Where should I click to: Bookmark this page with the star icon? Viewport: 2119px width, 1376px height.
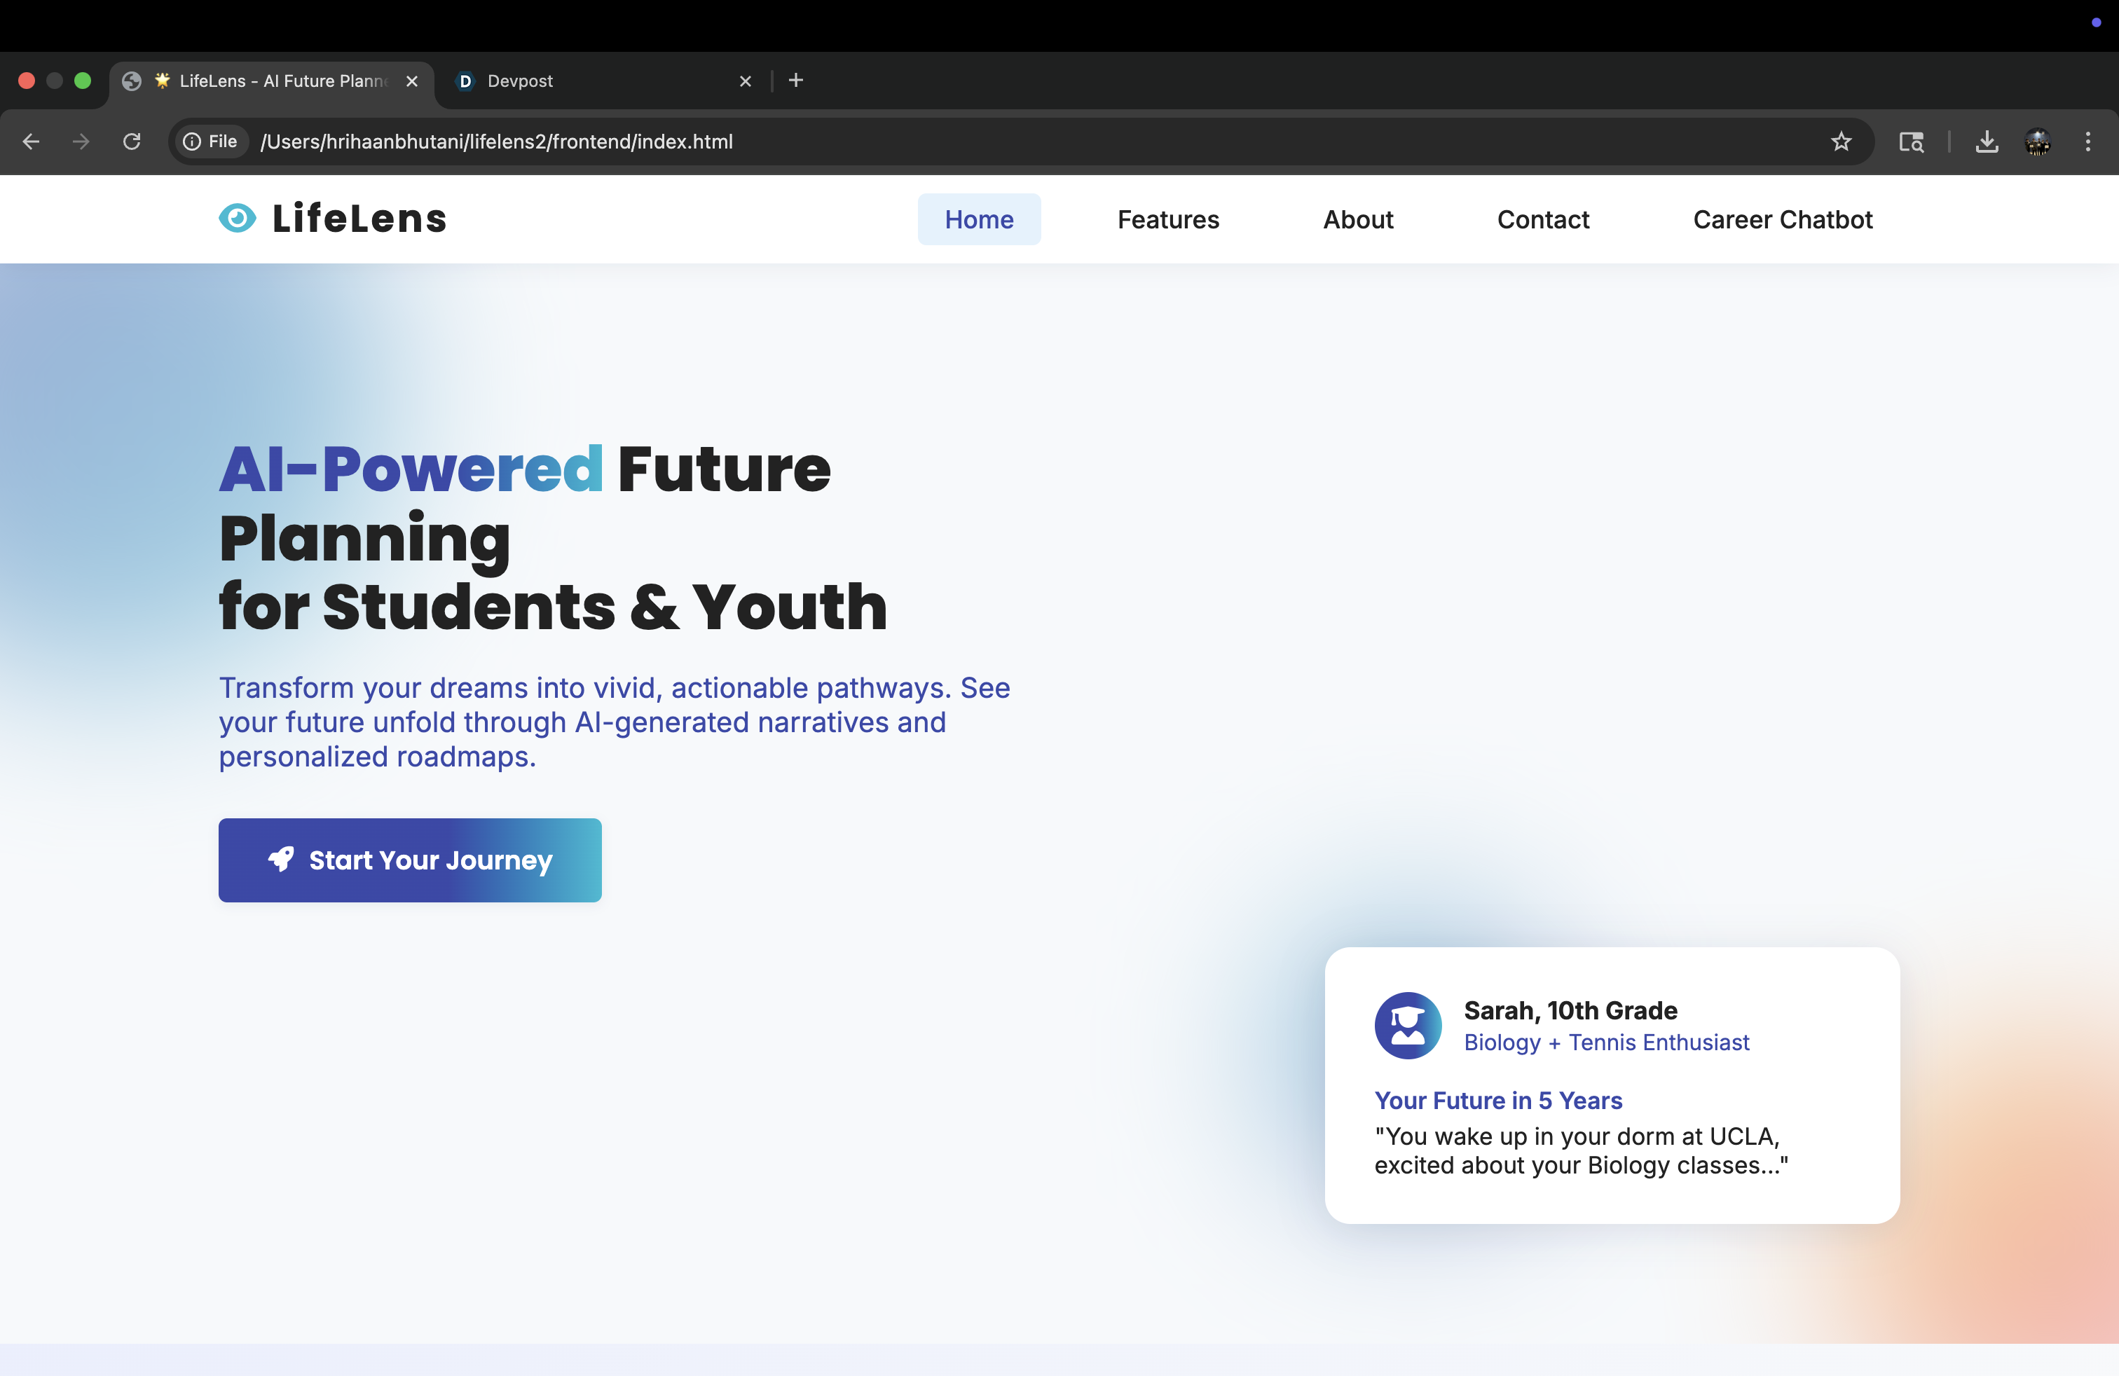click(1842, 142)
